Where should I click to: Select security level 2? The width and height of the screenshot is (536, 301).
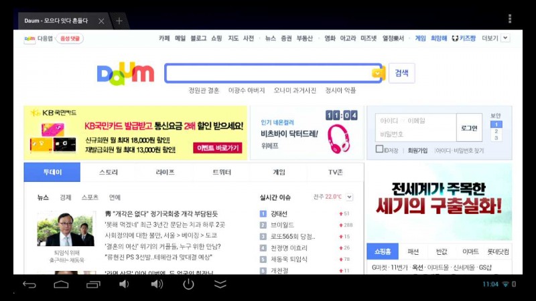(x=496, y=131)
